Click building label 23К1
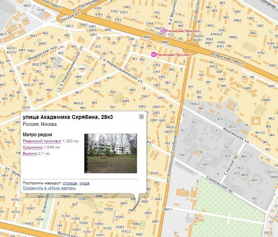Image resolution: width=278 pixels, height=237 pixels. coord(157,85)
